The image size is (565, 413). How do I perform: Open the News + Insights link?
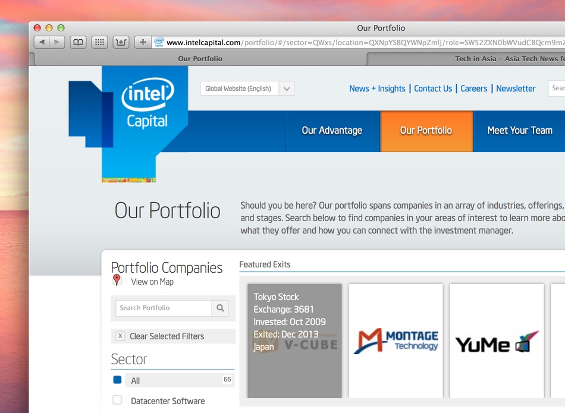point(377,89)
